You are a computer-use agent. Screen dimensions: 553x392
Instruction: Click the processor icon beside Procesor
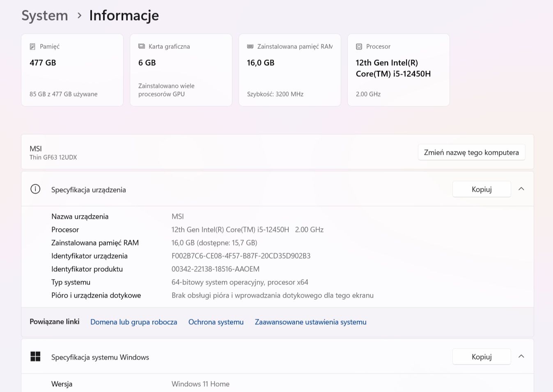359,47
